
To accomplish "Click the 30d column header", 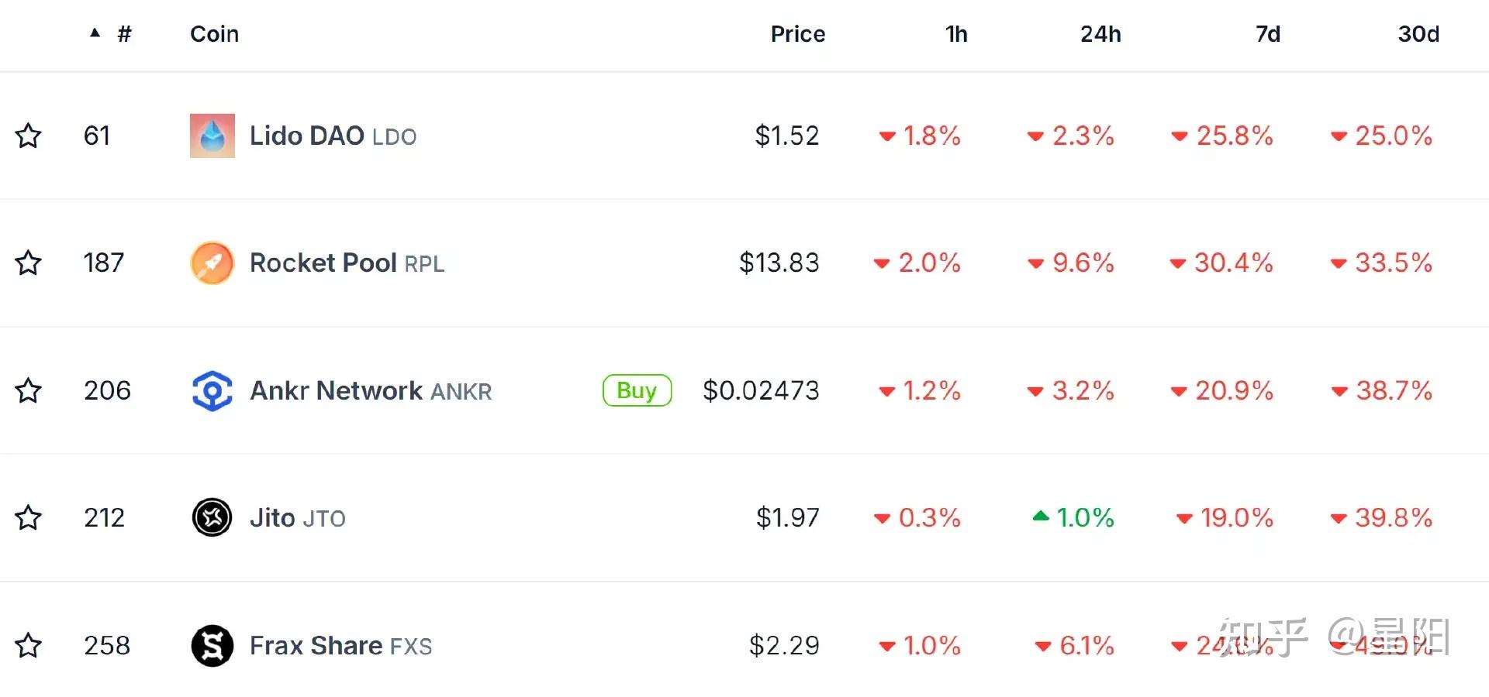I will pos(1418,33).
